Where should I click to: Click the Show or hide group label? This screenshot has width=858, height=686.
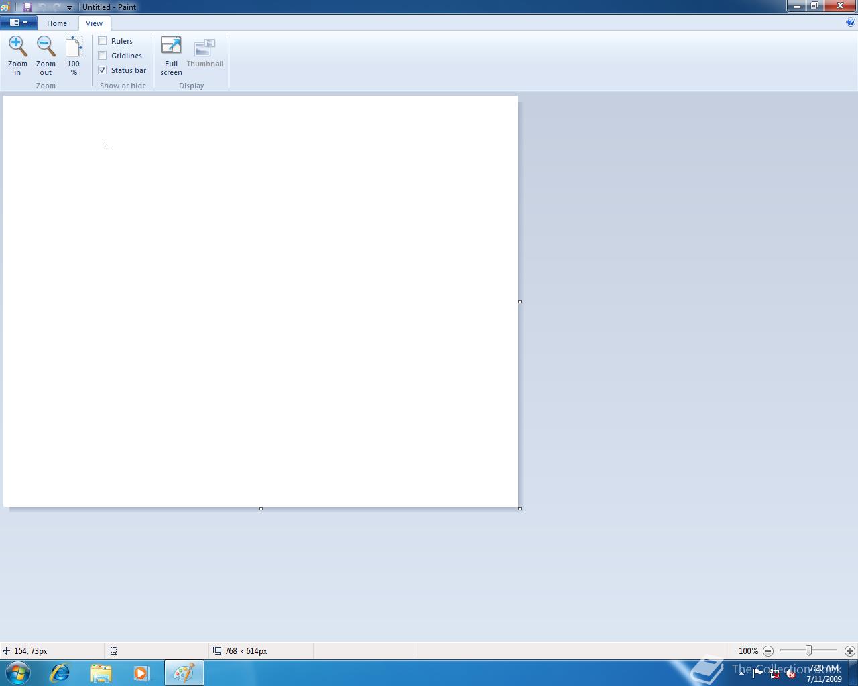[123, 86]
